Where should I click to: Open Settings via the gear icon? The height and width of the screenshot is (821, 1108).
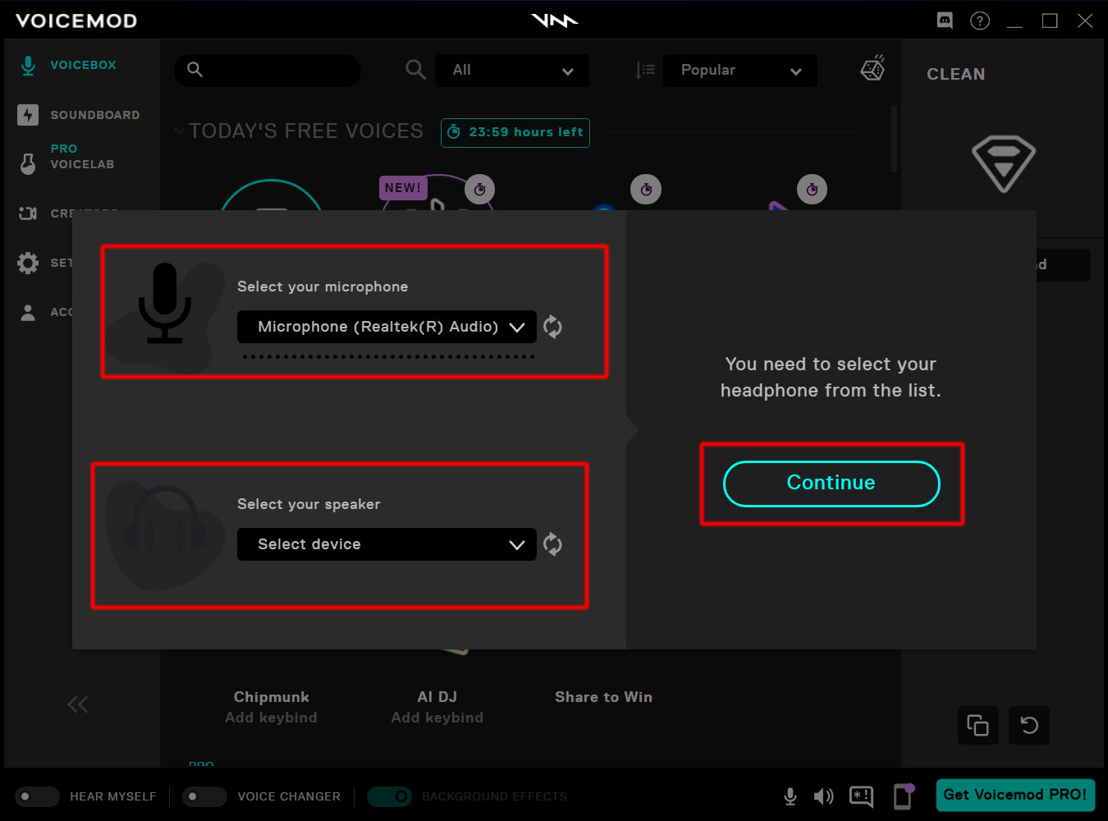(28, 263)
